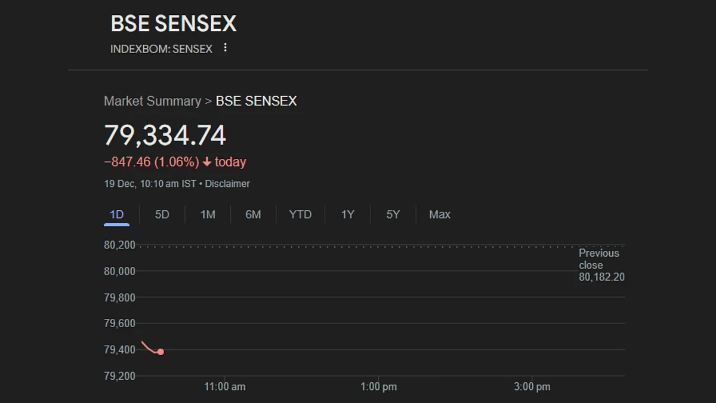Click the 11:00 am time axis label
Screen dimensions: 716x403
225,387
